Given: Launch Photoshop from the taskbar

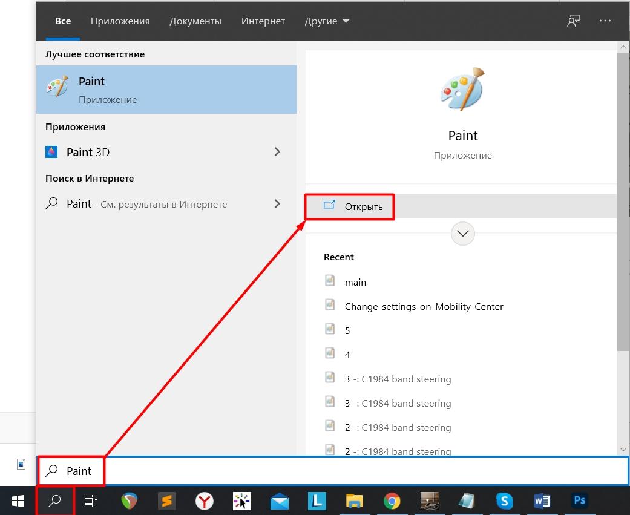Looking at the screenshot, I should click(579, 500).
